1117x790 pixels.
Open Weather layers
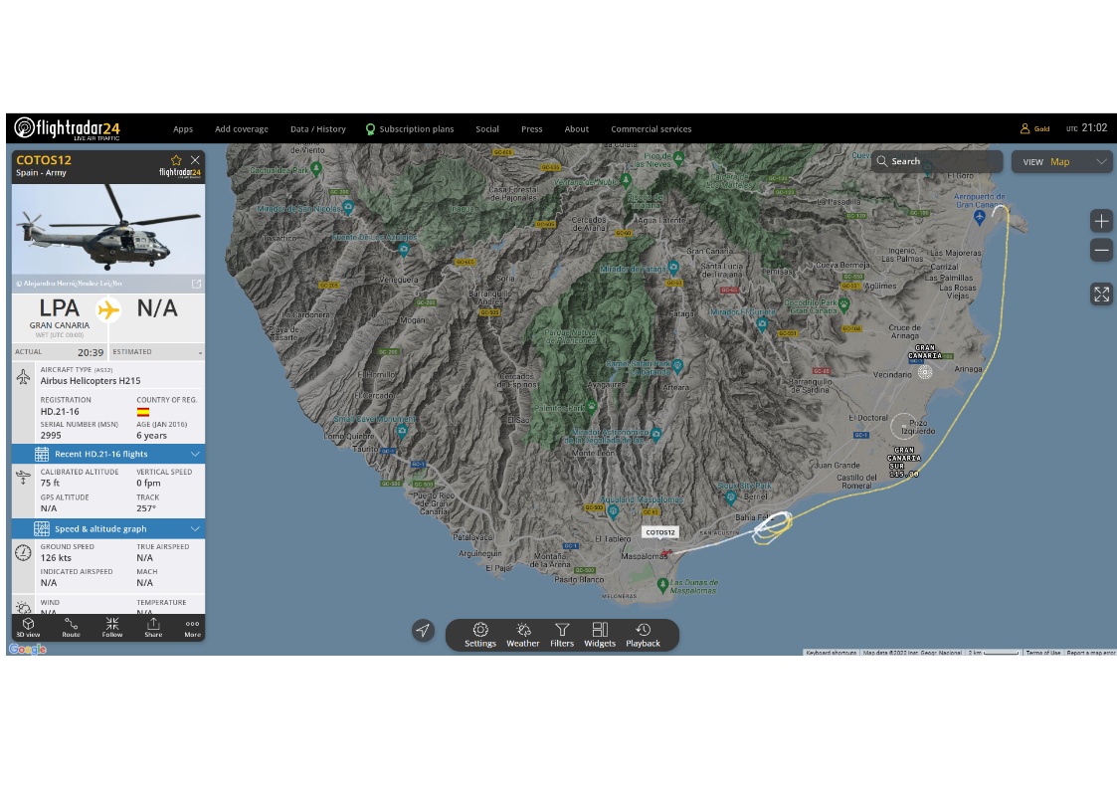coord(523,635)
